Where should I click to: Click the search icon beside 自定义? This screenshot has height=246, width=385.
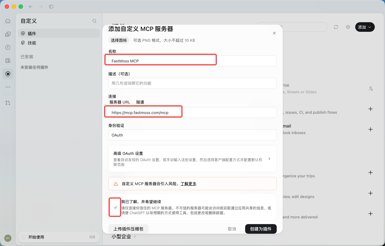[x=94, y=21]
